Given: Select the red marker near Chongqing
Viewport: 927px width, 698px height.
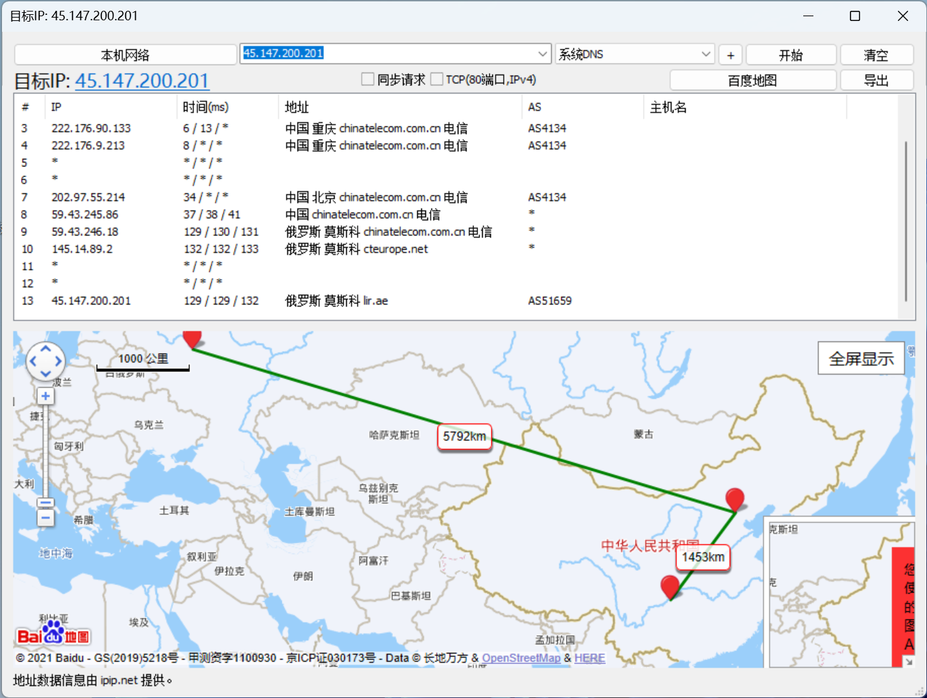Looking at the screenshot, I should (669, 587).
